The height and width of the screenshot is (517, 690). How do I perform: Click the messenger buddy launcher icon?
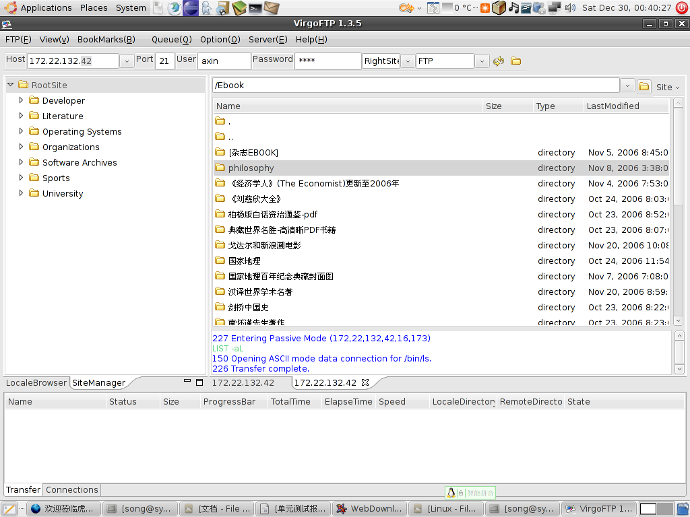click(206, 8)
